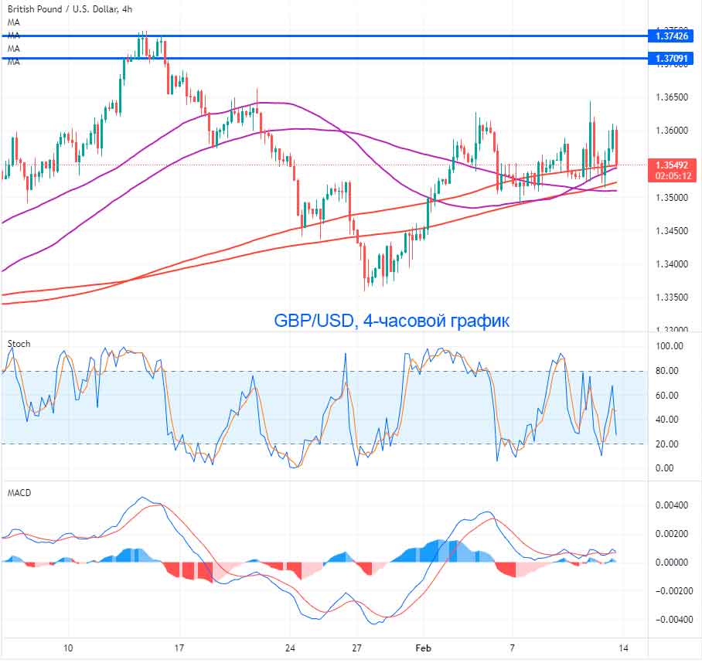The image size is (702, 663).
Task: Click the red 1.35492 current price label
Action: click(x=671, y=164)
